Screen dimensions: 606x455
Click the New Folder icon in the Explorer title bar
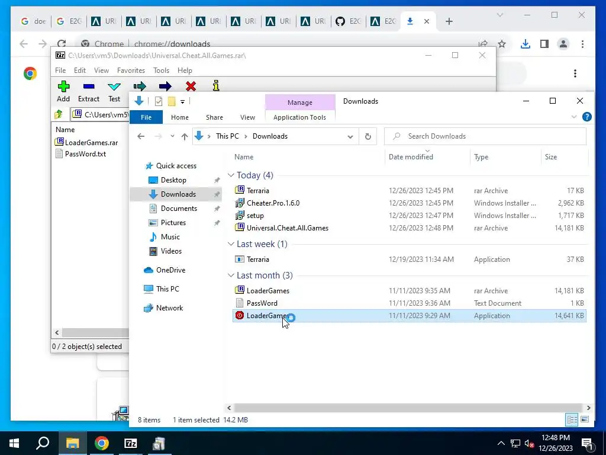[x=172, y=101]
